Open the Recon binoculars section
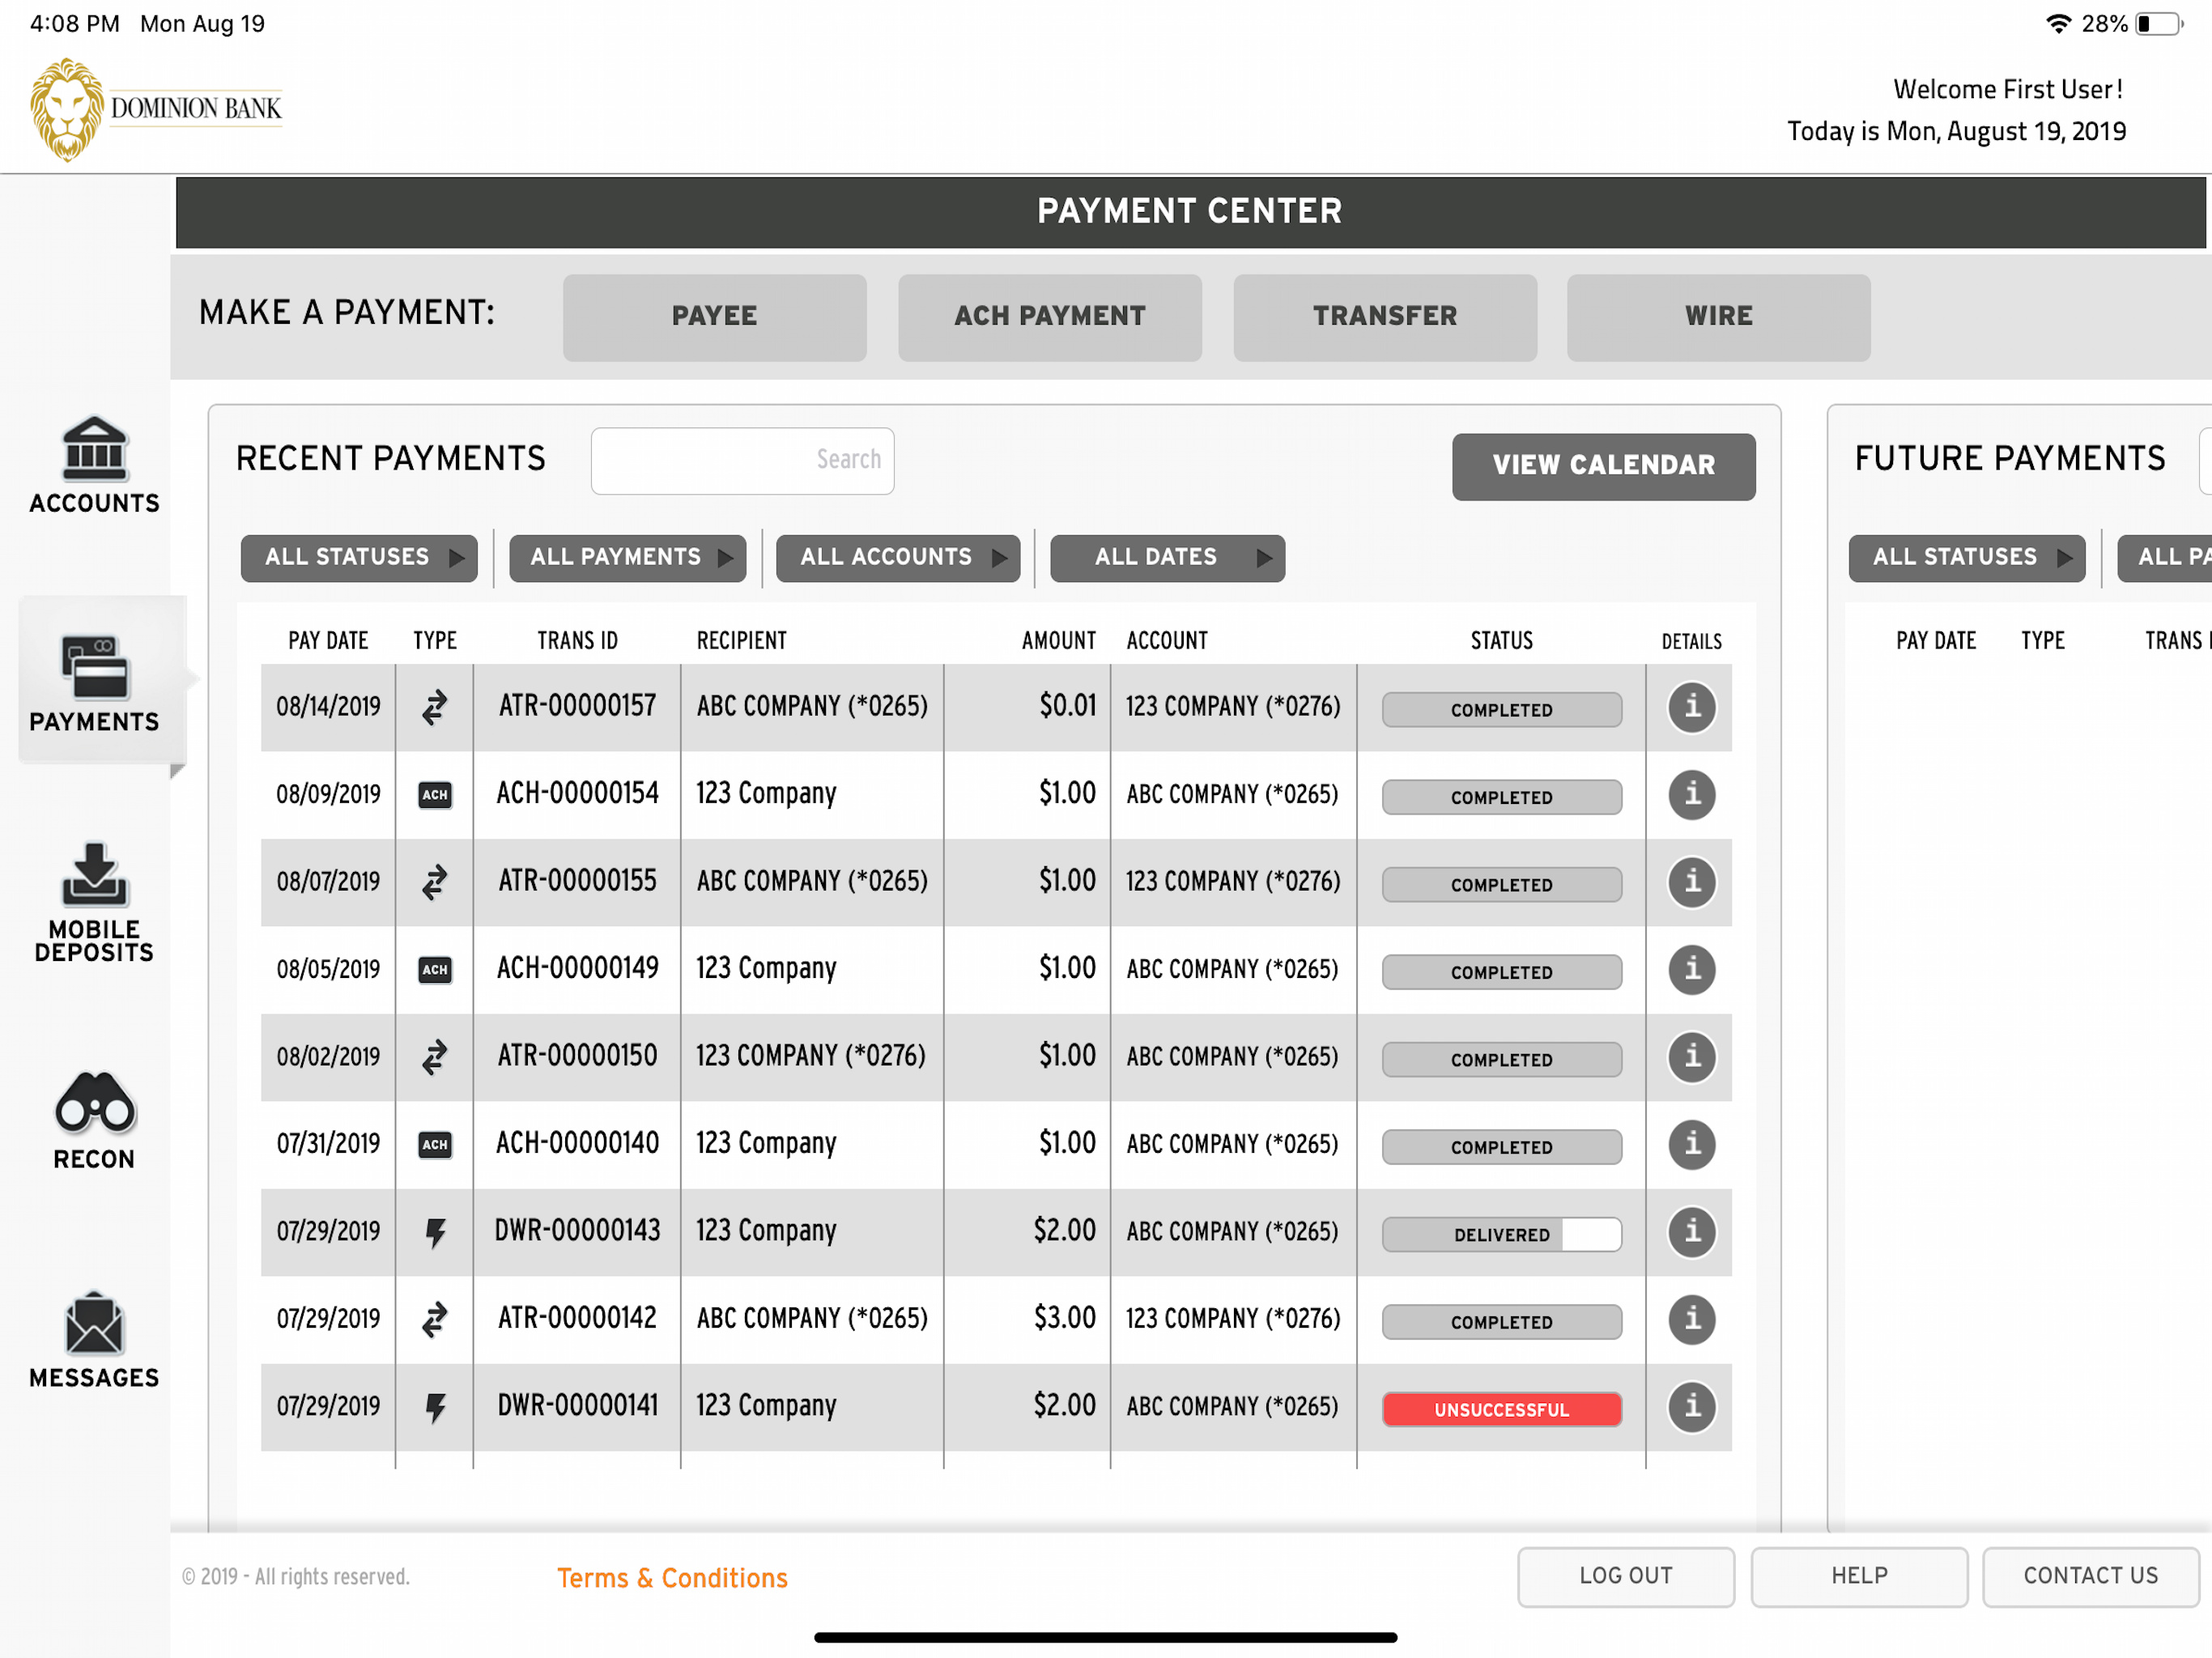This screenshot has height=1658, width=2212. pyautogui.click(x=94, y=1121)
